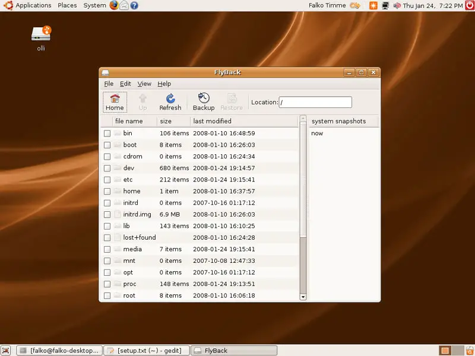
Task: Start a Backup from the toolbar
Action: coord(204,102)
